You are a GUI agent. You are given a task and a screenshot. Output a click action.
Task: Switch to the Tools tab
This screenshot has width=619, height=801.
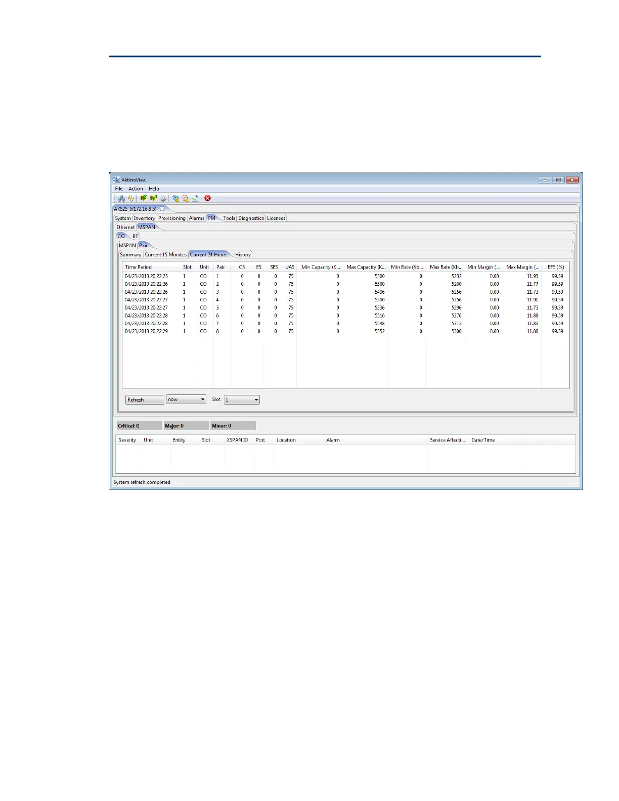point(229,218)
